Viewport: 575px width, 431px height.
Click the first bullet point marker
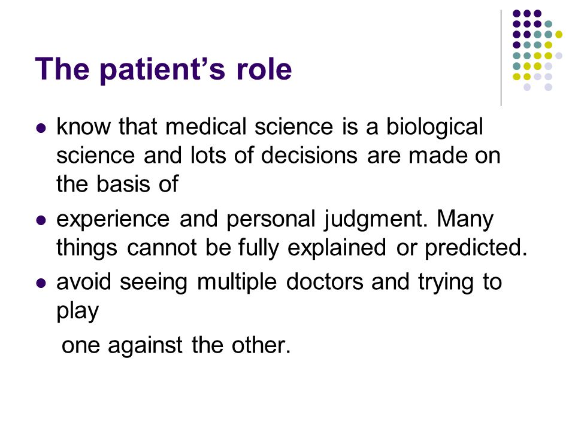click(x=41, y=128)
